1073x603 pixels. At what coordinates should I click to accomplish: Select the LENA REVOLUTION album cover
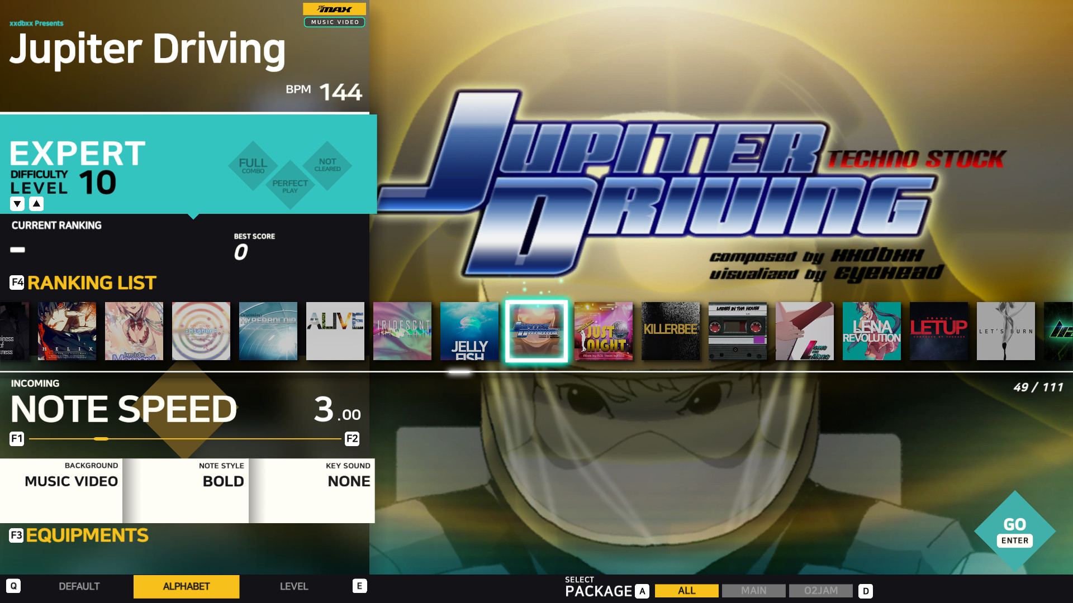[x=871, y=331]
